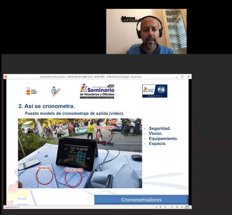Switch to Normal view icon

pos(172,207)
